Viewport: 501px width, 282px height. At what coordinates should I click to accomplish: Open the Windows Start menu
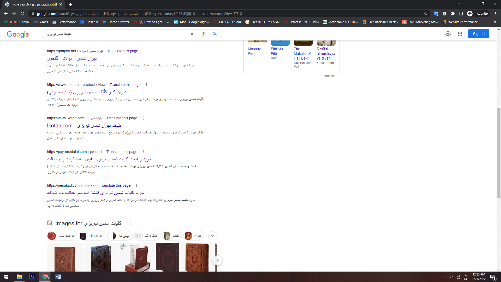click(6, 277)
